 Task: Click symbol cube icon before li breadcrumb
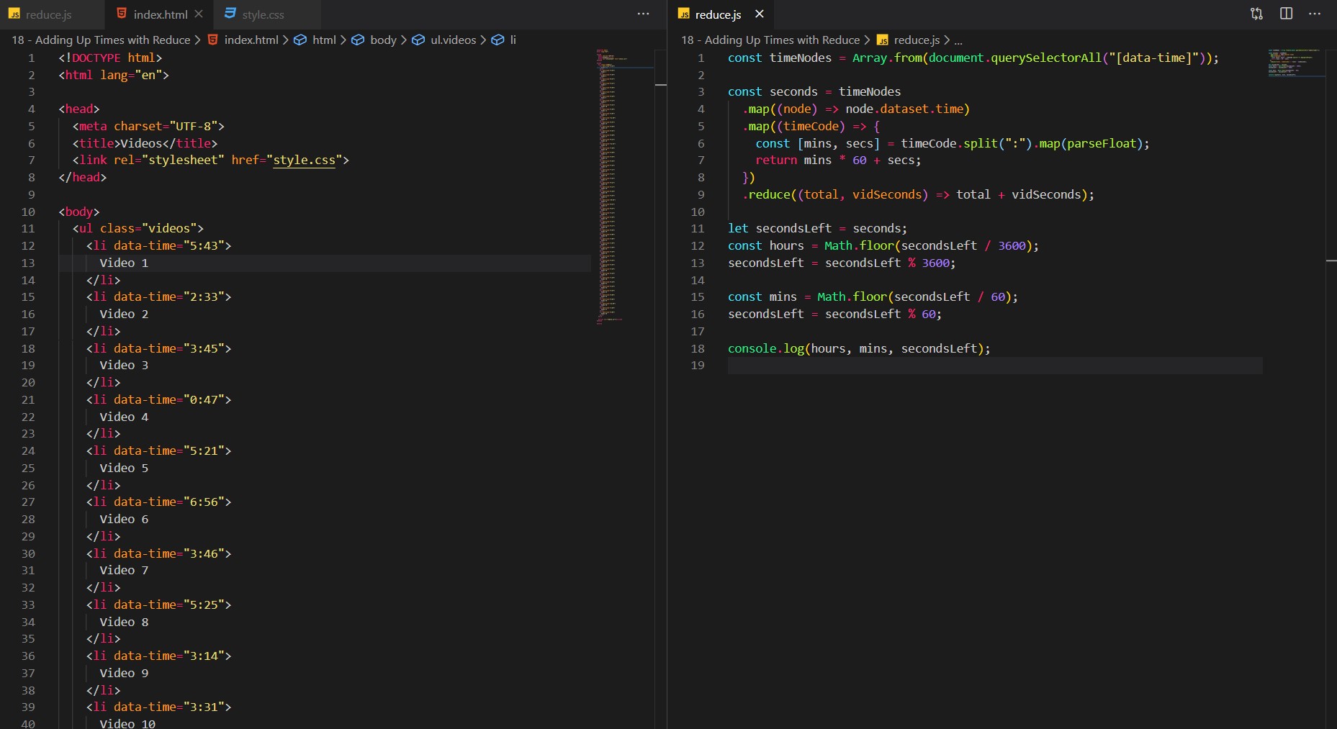click(498, 40)
